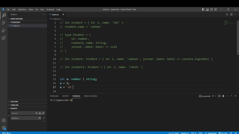The height and width of the screenshot is (134, 239).
Task: Change UTF-8 file encoding
Action: (193, 133)
